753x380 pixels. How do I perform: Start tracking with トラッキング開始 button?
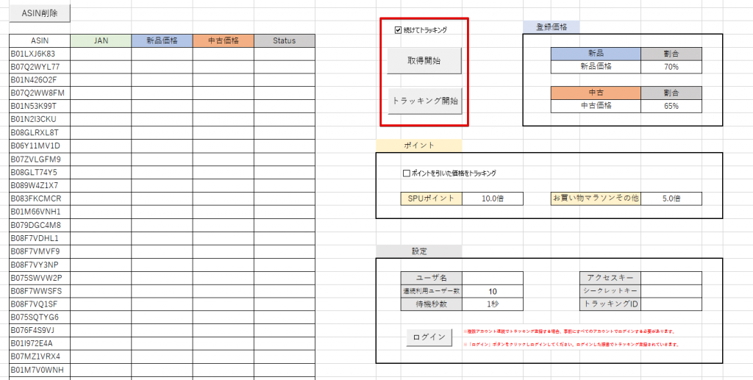point(425,101)
